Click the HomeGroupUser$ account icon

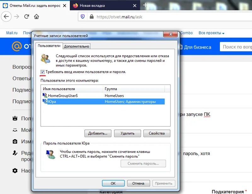tap(45, 95)
